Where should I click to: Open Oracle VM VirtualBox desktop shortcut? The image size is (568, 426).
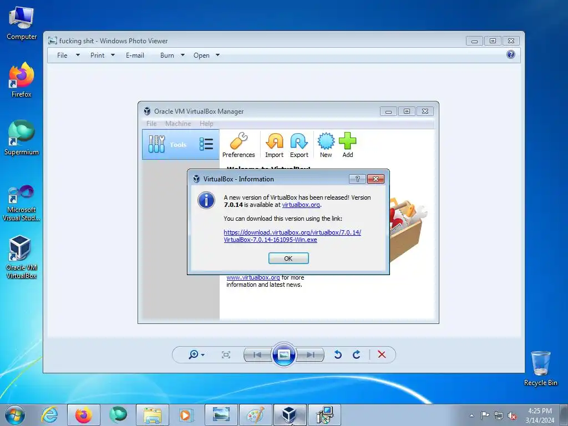click(x=22, y=257)
